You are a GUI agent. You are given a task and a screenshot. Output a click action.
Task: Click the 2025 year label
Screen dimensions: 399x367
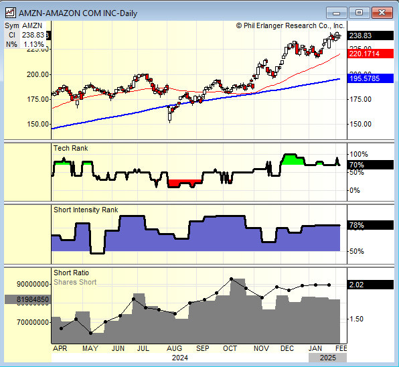[x=328, y=358]
